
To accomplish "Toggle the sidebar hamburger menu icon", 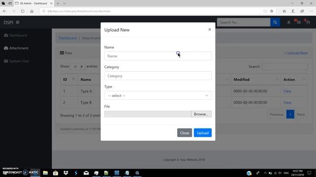I will 18,22.
